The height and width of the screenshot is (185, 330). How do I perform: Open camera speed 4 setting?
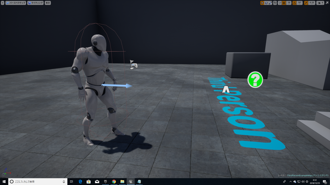[x=320, y=3]
